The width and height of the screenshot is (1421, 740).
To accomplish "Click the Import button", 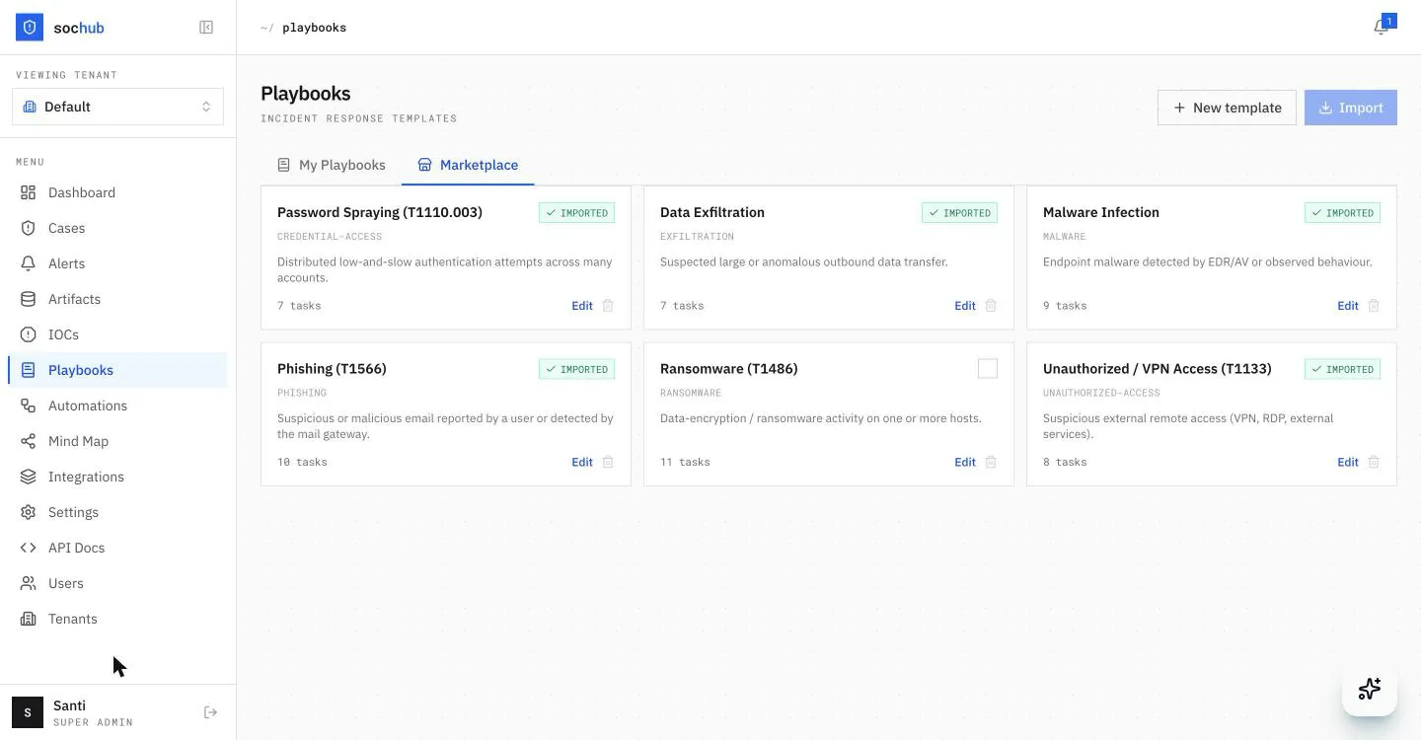I will [1351, 108].
